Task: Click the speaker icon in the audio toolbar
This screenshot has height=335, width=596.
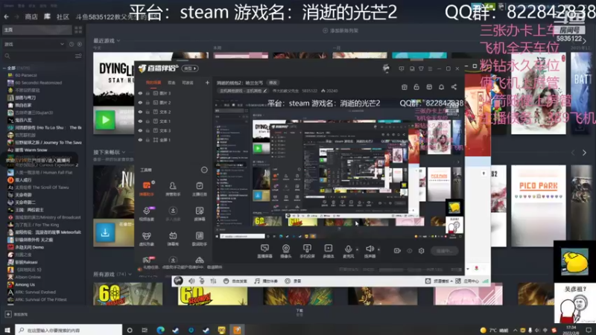Action: coord(191,281)
